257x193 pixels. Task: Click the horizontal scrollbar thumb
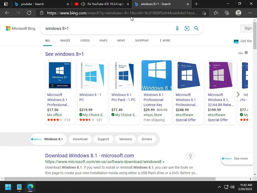[x=110, y=179]
